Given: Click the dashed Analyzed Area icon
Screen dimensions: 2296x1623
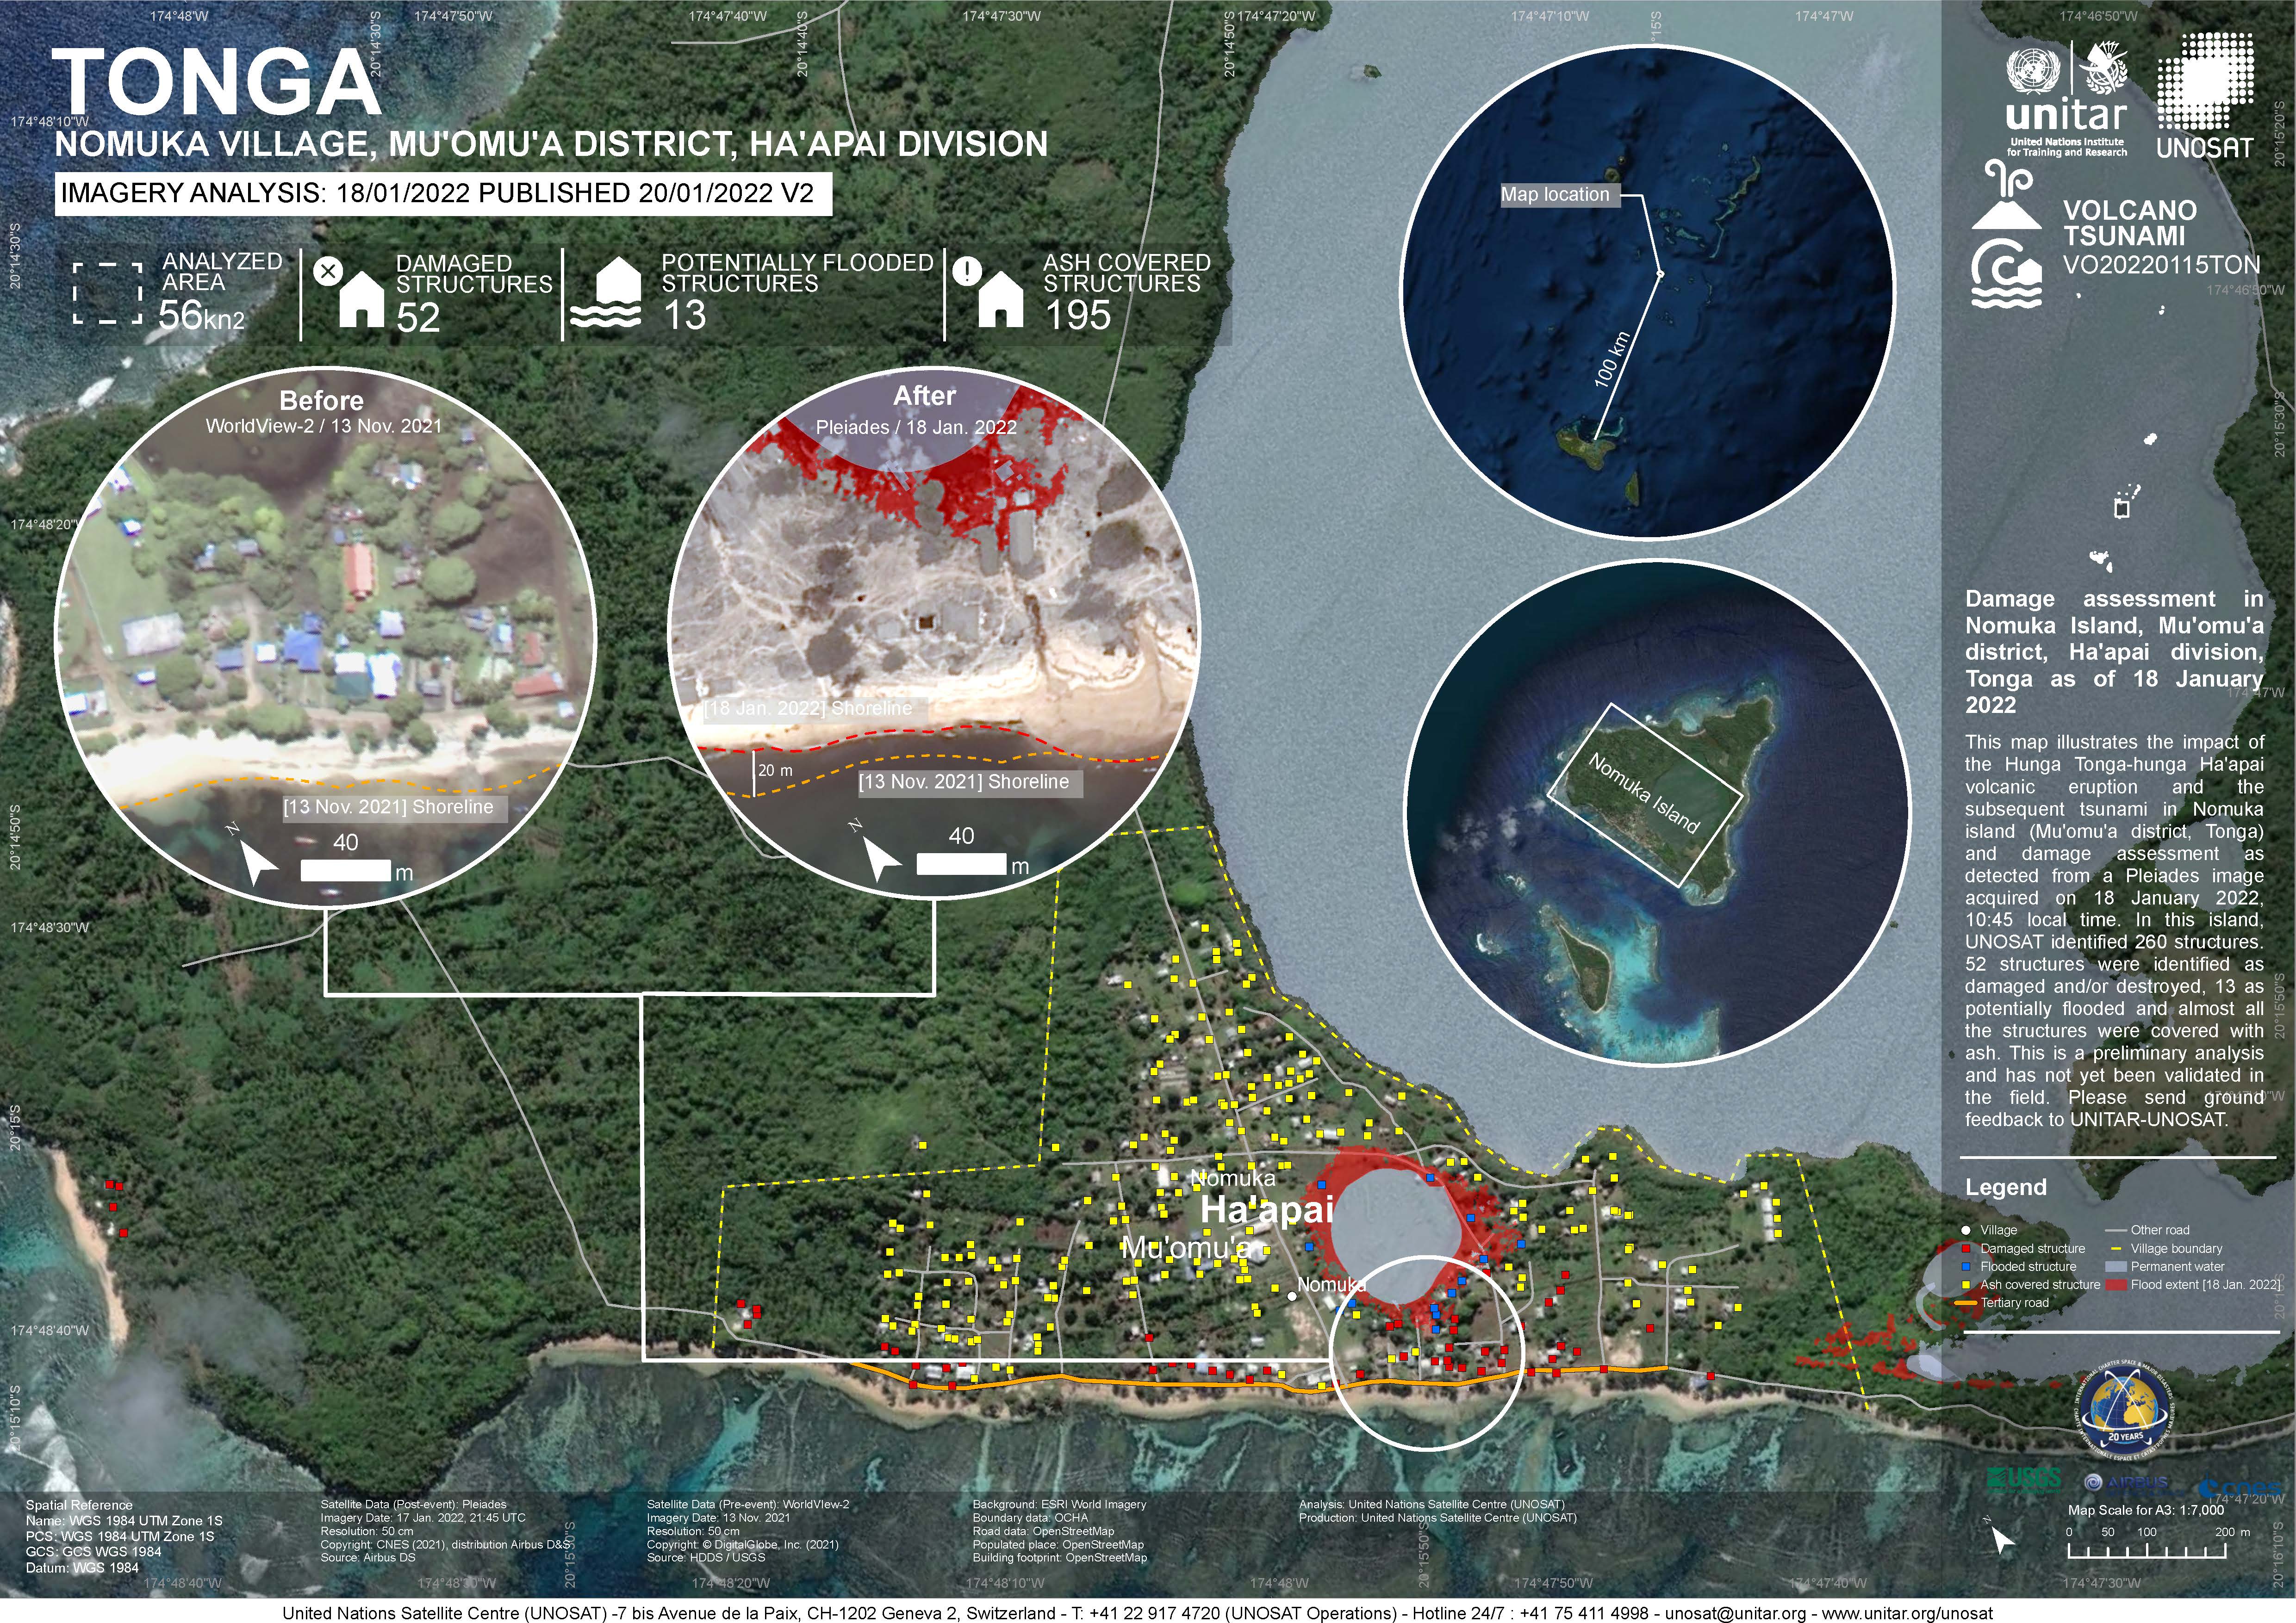Looking at the screenshot, I should tap(107, 294).
